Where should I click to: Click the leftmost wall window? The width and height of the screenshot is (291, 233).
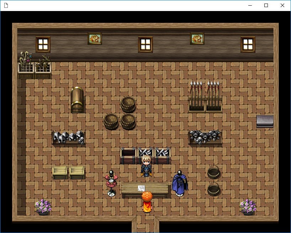click(43, 45)
